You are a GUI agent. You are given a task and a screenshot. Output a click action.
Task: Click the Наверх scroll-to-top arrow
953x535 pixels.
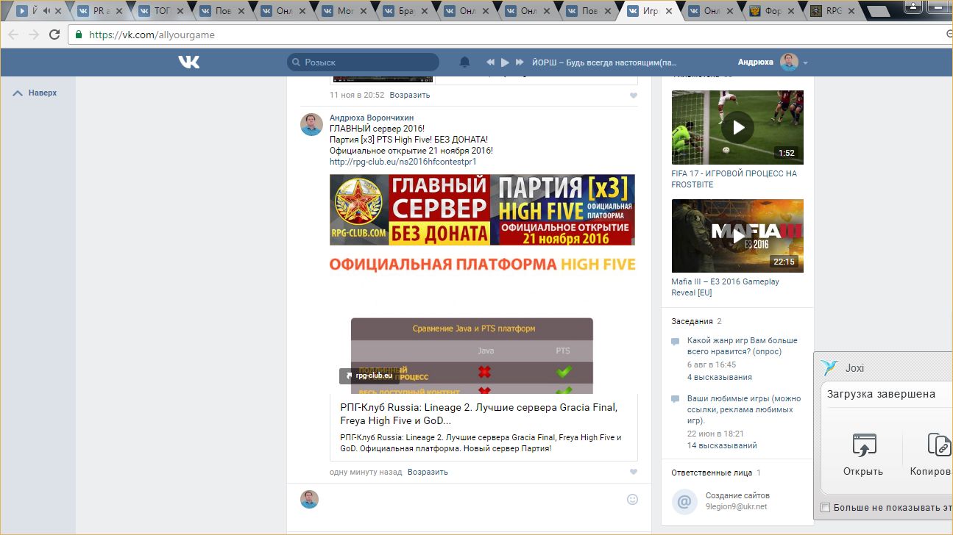[18, 93]
